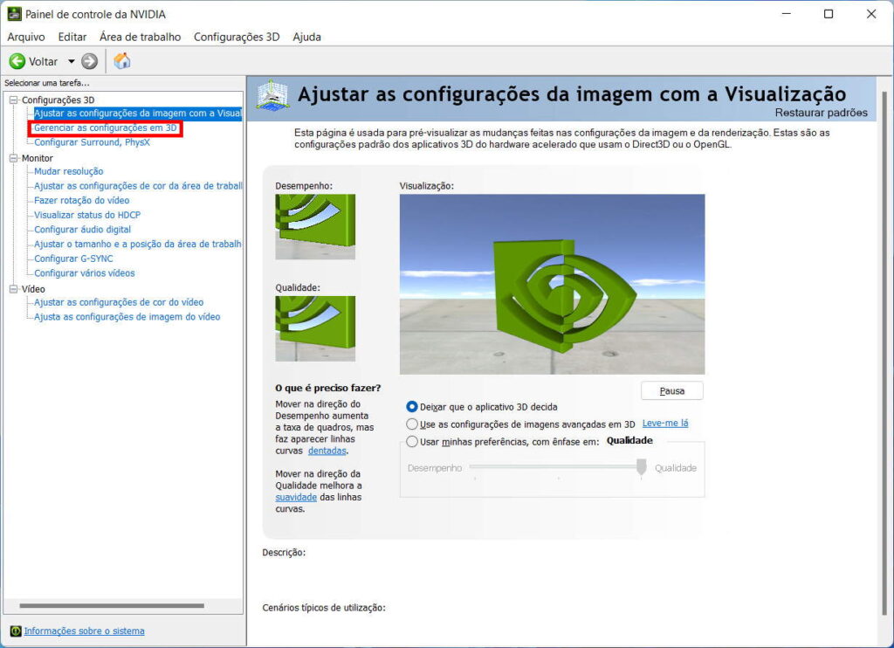Select 'Usar minhas preferências' radio button

click(412, 442)
